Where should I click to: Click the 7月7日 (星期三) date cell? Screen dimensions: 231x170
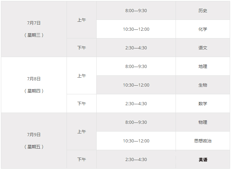click(34, 29)
